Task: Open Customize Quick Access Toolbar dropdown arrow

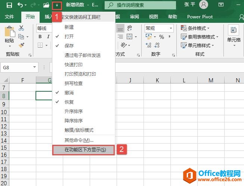Action: [57, 6]
